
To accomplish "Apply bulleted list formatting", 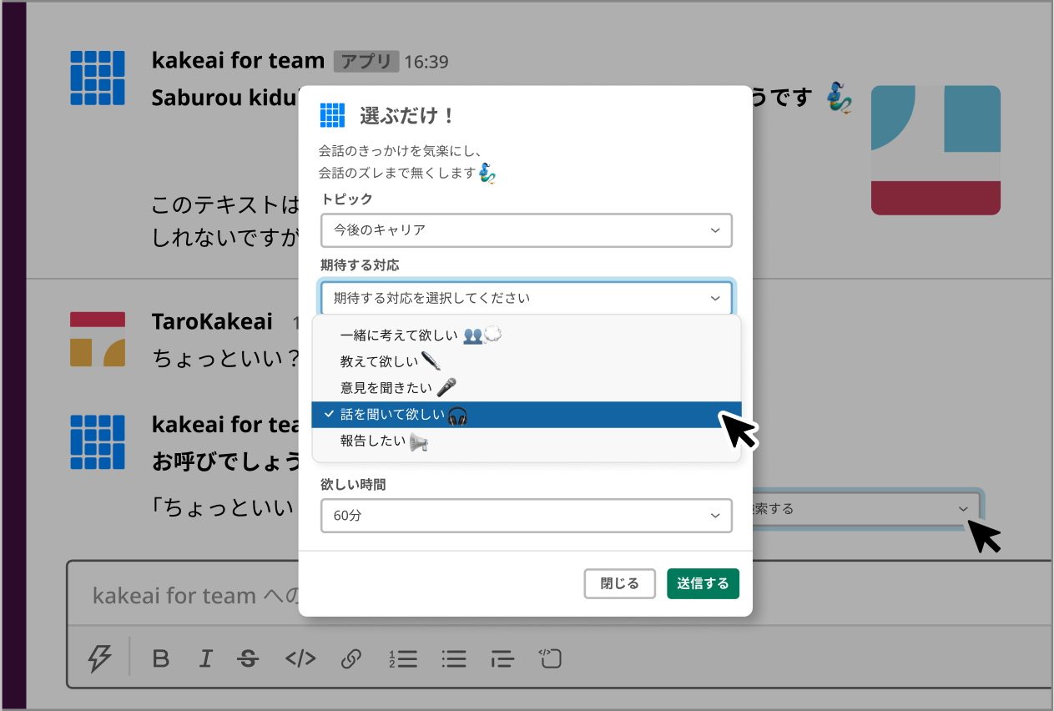I will point(454,658).
